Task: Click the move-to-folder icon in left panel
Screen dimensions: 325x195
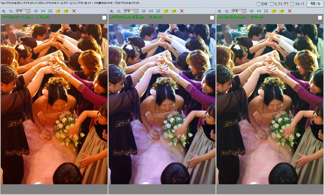Action: click(66, 11)
